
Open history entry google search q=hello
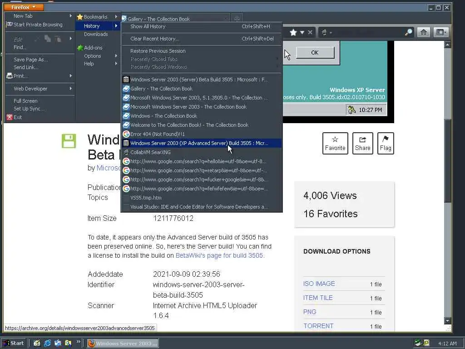point(202,161)
